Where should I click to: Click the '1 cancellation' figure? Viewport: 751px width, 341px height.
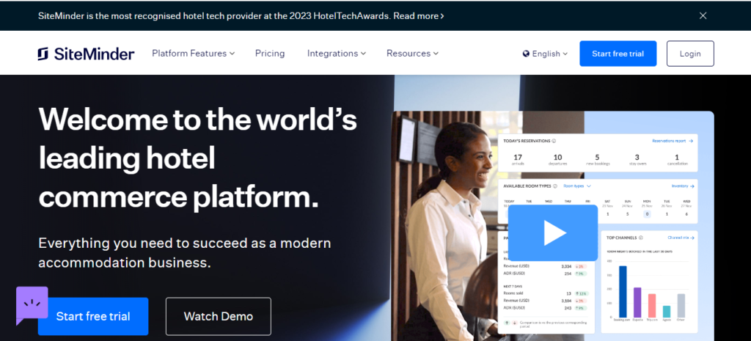(x=677, y=159)
